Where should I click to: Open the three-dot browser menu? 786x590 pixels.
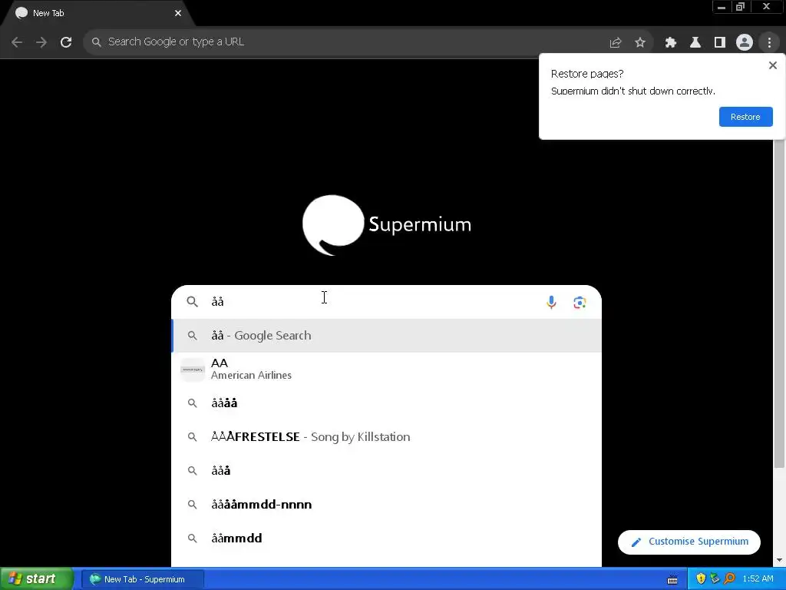tap(769, 43)
